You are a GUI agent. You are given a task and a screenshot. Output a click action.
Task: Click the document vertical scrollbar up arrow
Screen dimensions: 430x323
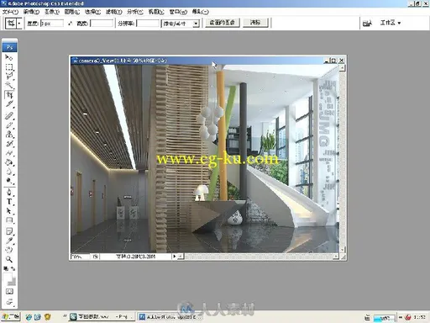[342, 67]
